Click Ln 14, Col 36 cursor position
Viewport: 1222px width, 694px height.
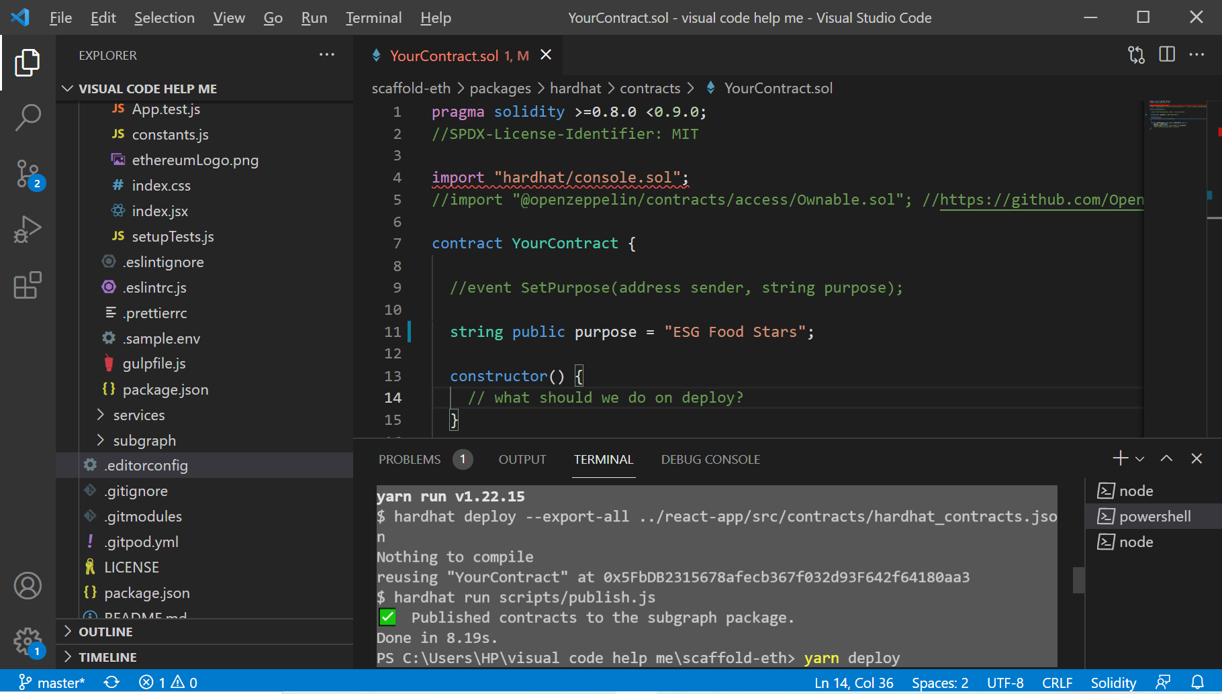(853, 683)
